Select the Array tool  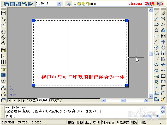click(163, 36)
